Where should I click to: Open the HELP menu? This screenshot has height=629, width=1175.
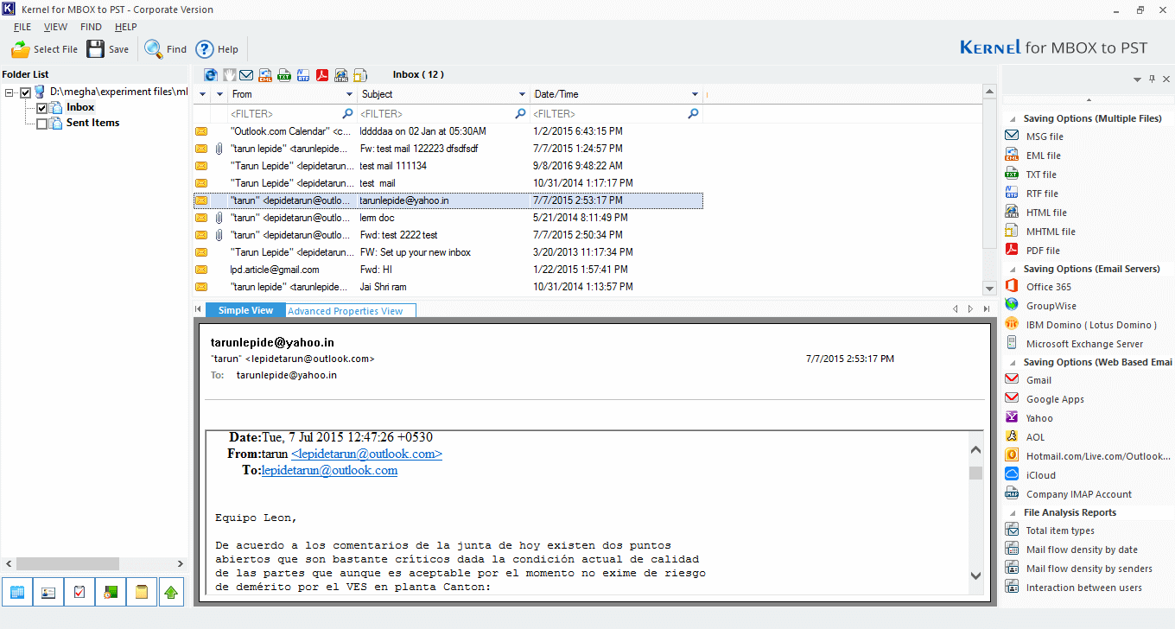tap(125, 27)
